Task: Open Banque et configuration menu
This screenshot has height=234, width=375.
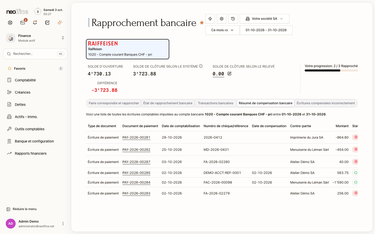Action: click(x=35, y=141)
